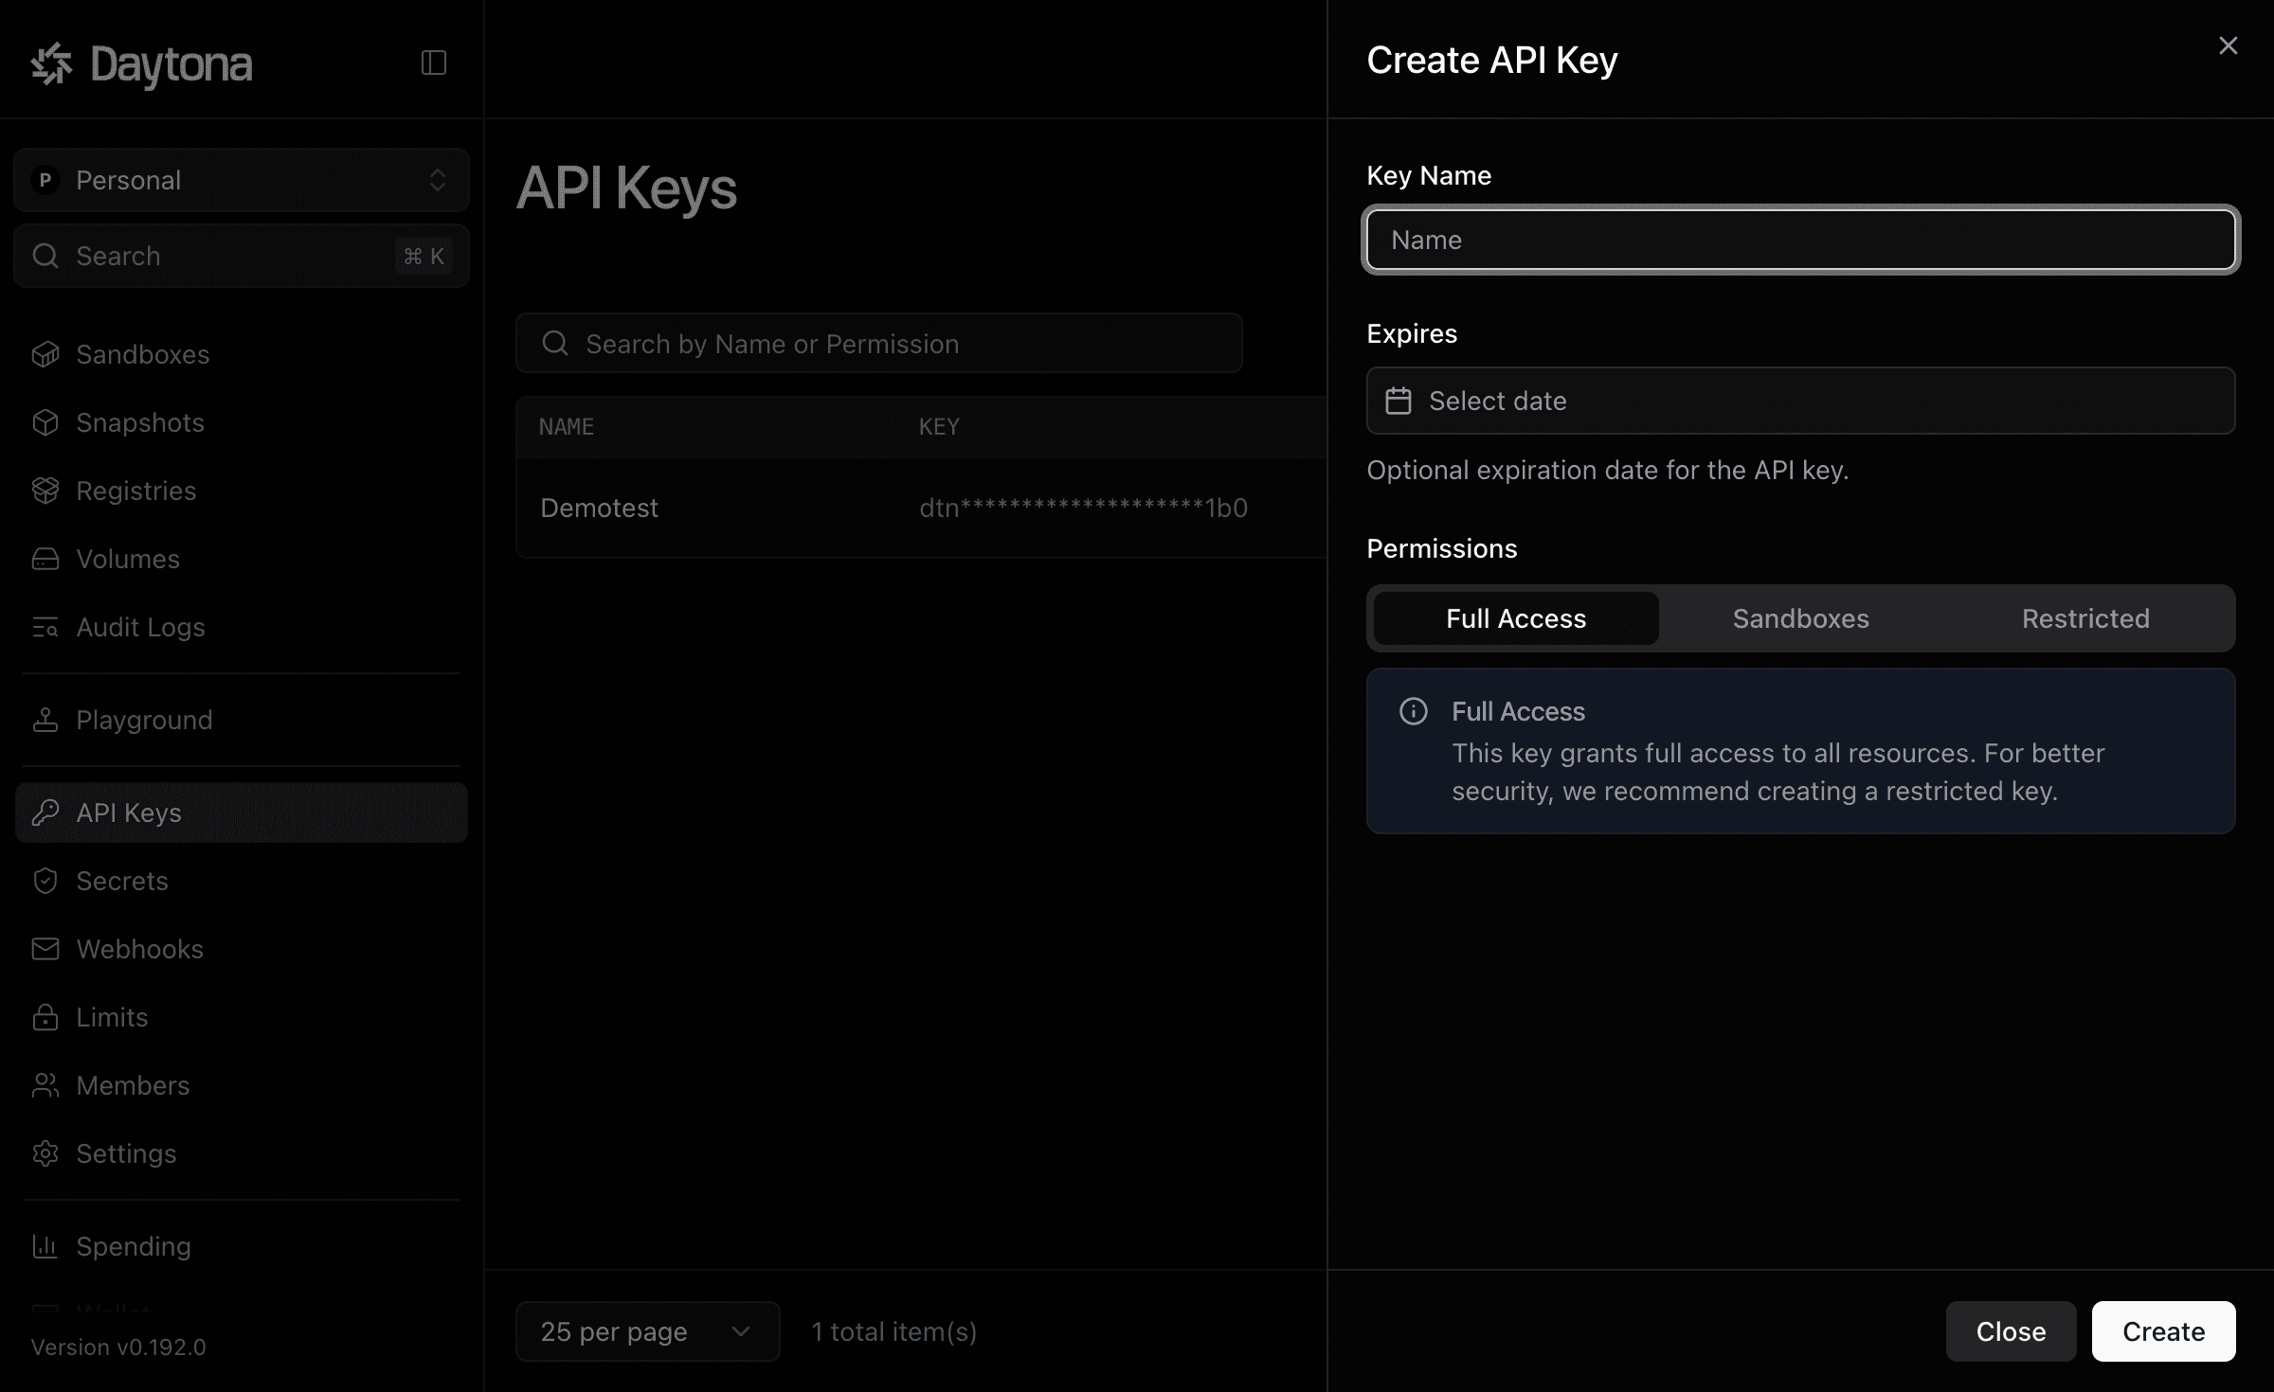Click the calendar icon in Expires field
This screenshot has width=2274, height=1392.
(x=1399, y=401)
